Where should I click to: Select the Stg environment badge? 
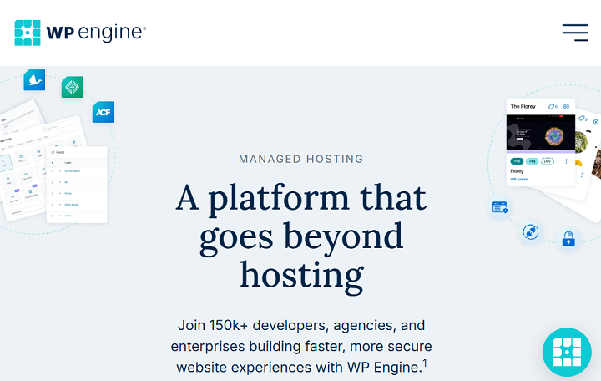coord(532,161)
